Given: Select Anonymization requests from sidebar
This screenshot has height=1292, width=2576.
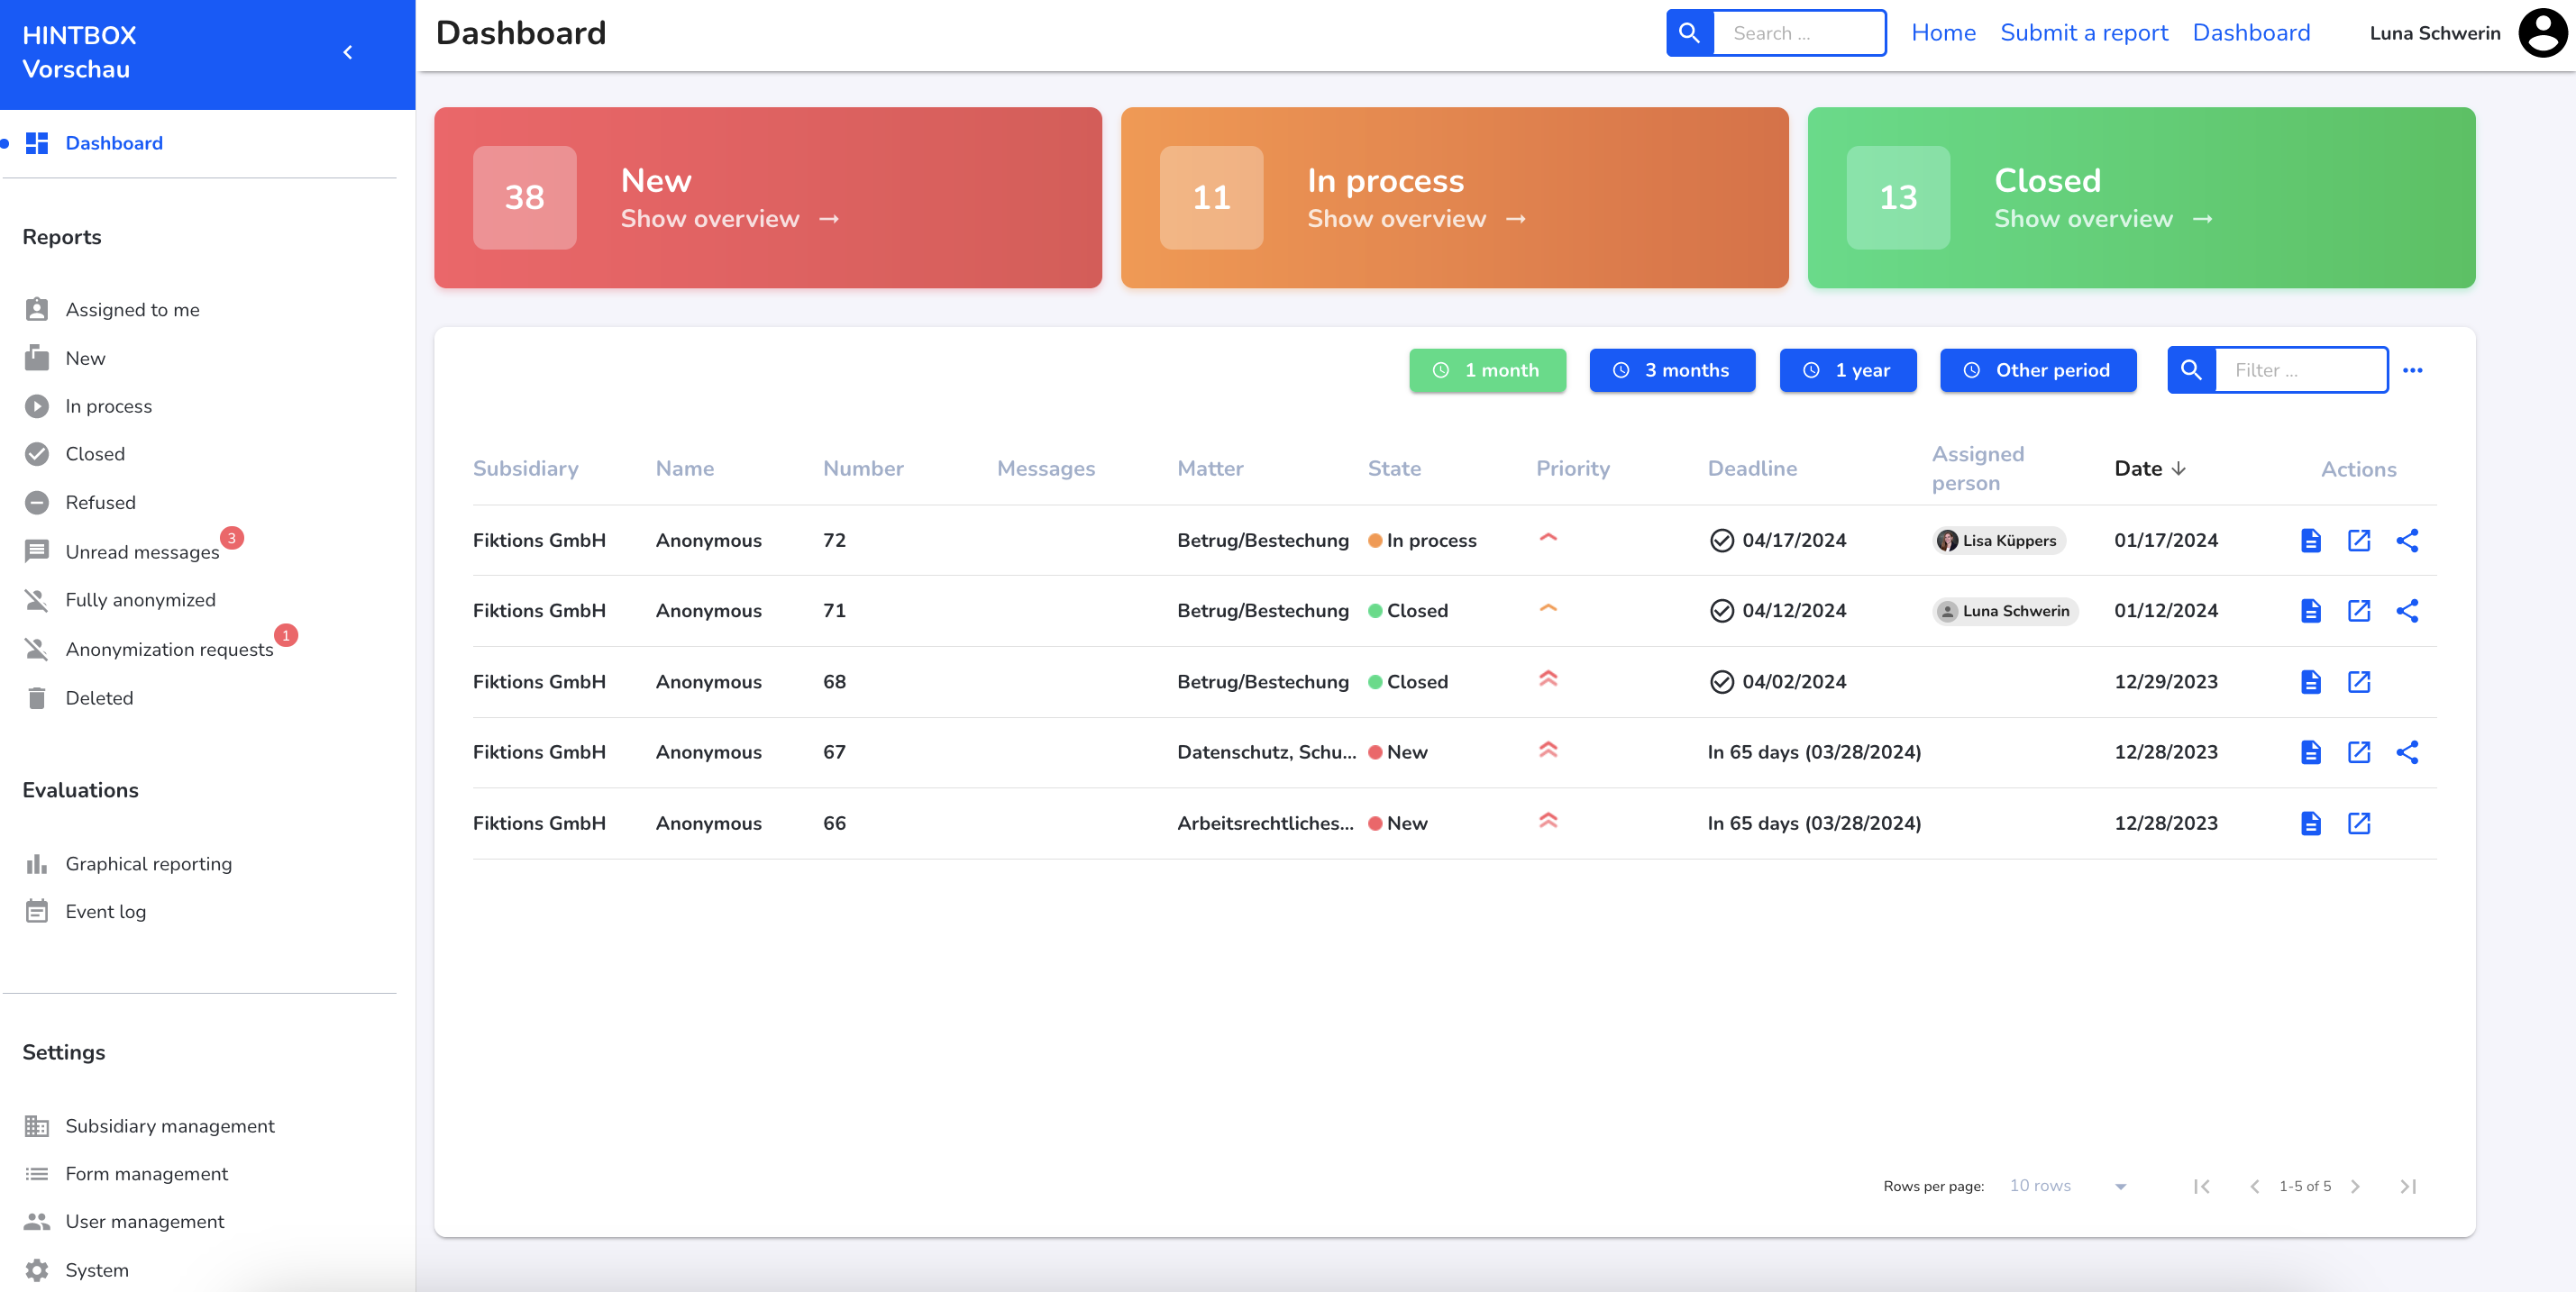Looking at the screenshot, I should [x=169, y=646].
